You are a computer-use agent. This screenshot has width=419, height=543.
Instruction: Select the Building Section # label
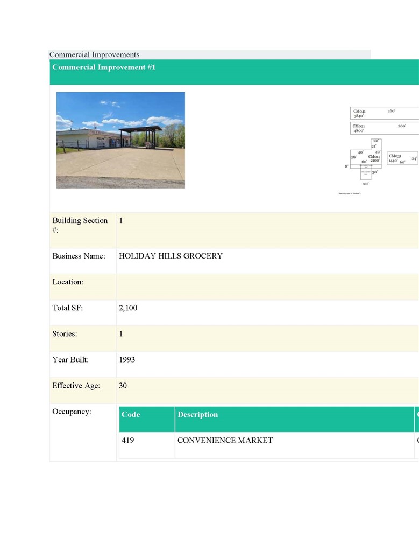pos(80,225)
